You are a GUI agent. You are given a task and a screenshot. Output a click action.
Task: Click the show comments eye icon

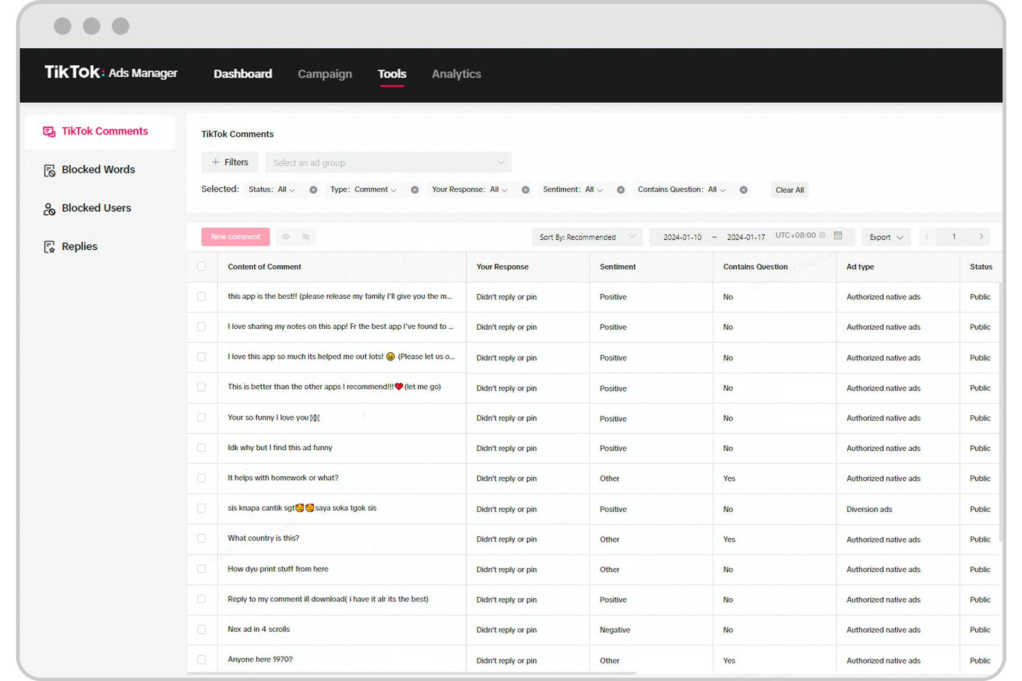[286, 236]
